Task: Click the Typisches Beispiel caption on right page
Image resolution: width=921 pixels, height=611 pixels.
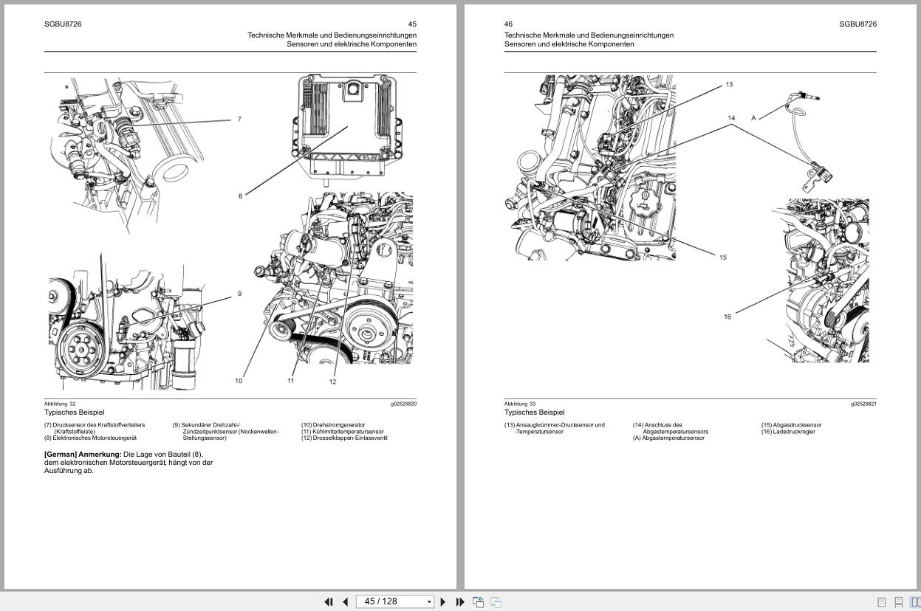Action: tap(534, 412)
